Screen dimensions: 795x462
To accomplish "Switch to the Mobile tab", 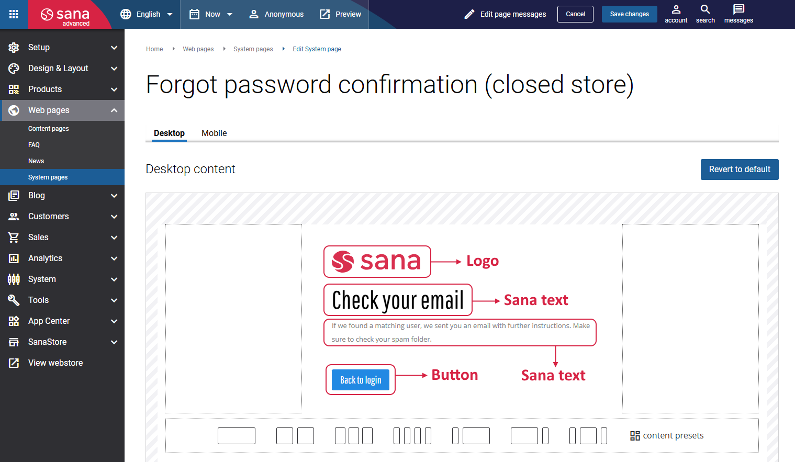I will [x=214, y=133].
